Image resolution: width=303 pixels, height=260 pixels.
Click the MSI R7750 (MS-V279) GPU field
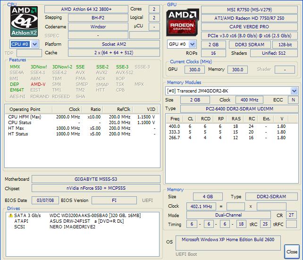[249, 9]
